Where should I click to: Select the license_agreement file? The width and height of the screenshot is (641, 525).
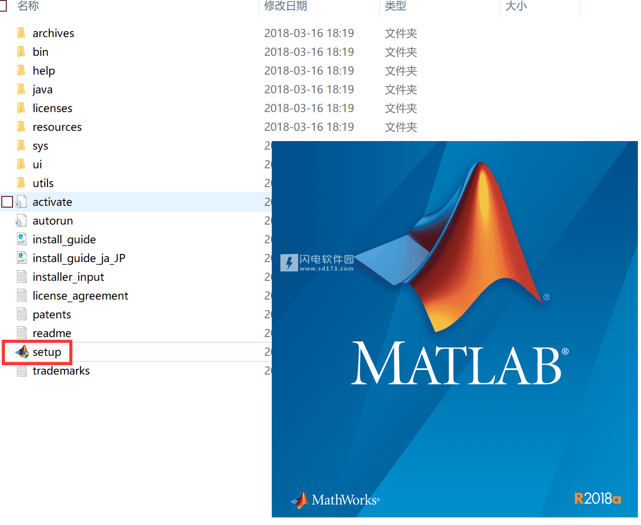pyautogui.click(x=80, y=296)
